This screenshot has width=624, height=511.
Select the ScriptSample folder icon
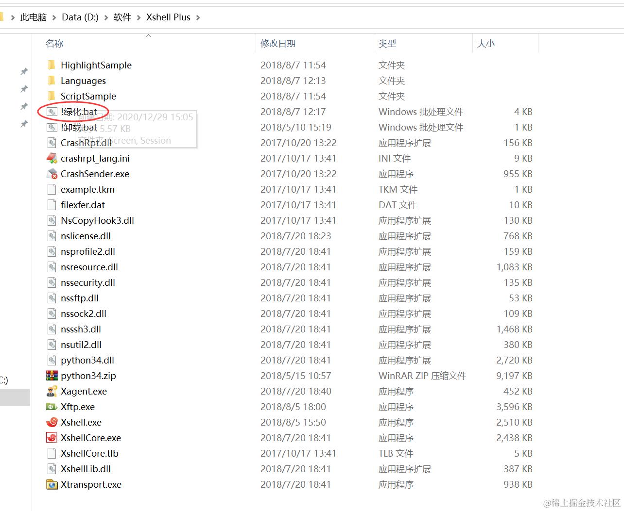(x=52, y=96)
